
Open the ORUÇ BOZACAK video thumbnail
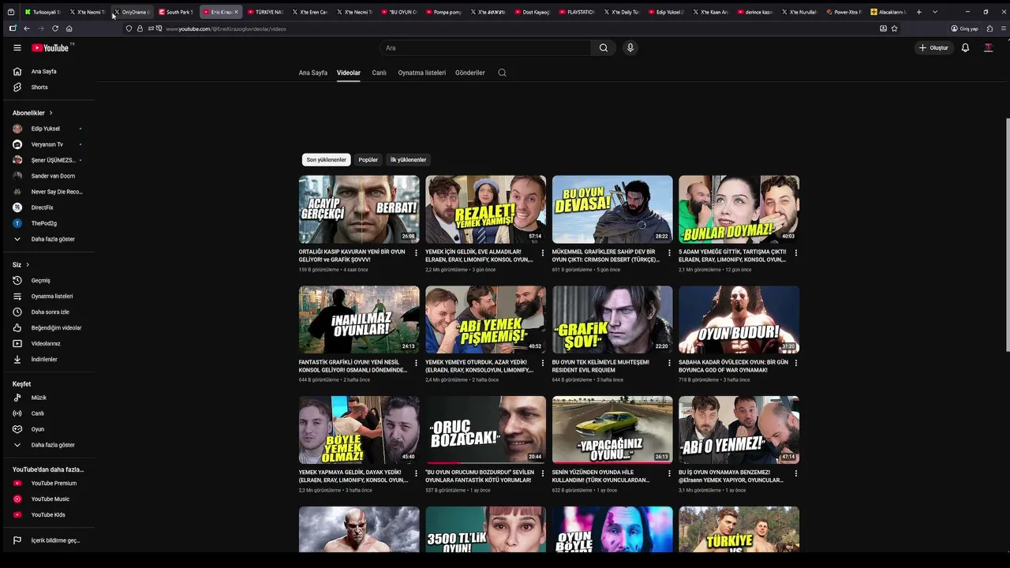pyautogui.click(x=485, y=430)
